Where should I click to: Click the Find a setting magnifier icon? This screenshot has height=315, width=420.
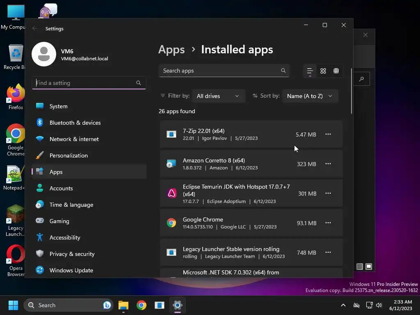point(139,83)
